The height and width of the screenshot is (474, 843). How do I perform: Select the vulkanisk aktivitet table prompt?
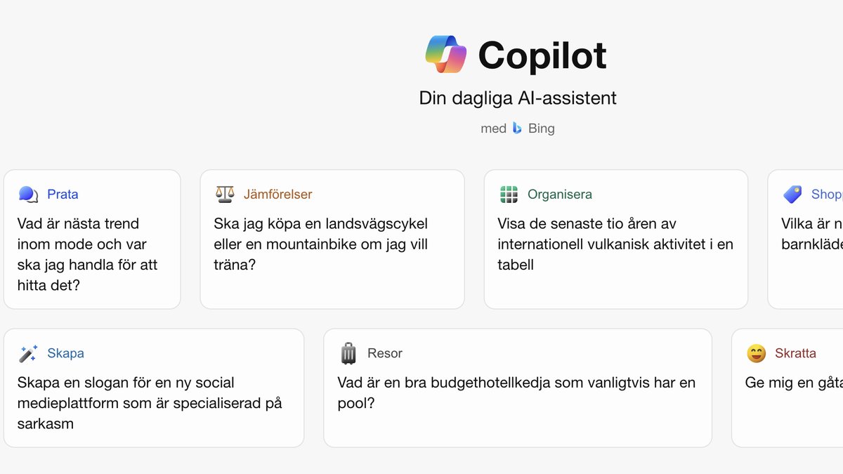(x=615, y=244)
